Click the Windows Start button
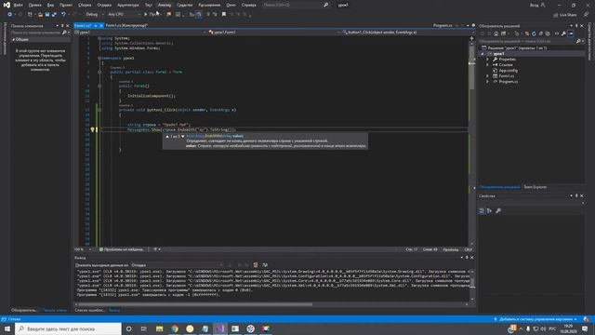This screenshot has width=595, height=335. coord(7,328)
